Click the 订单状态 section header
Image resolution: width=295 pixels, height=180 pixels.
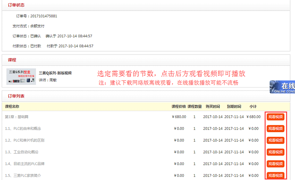(16, 5)
